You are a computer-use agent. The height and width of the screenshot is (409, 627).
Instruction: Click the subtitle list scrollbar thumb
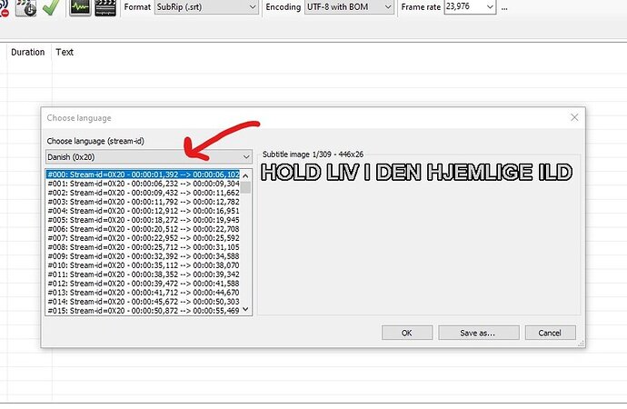pyautogui.click(x=245, y=187)
